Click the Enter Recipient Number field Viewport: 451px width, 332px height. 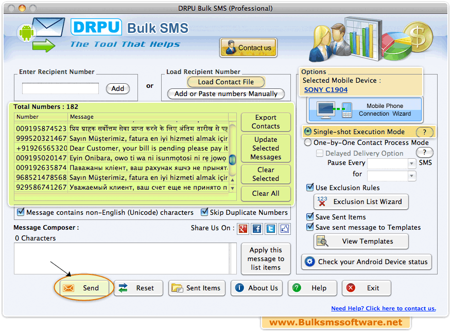(60, 88)
